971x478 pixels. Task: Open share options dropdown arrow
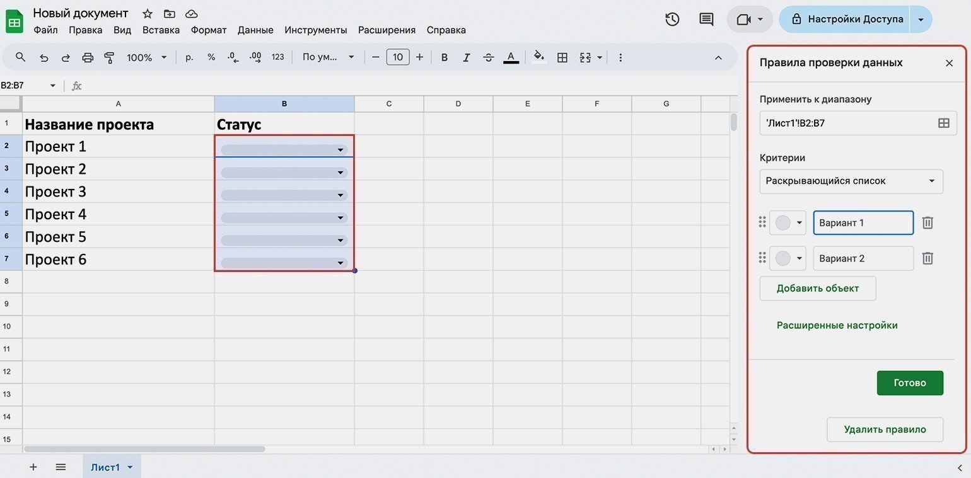tap(921, 20)
